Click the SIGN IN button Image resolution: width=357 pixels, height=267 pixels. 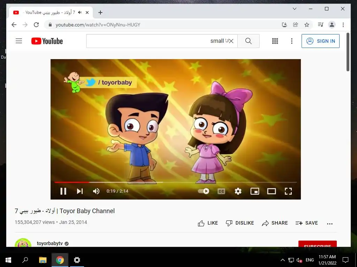click(320, 41)
